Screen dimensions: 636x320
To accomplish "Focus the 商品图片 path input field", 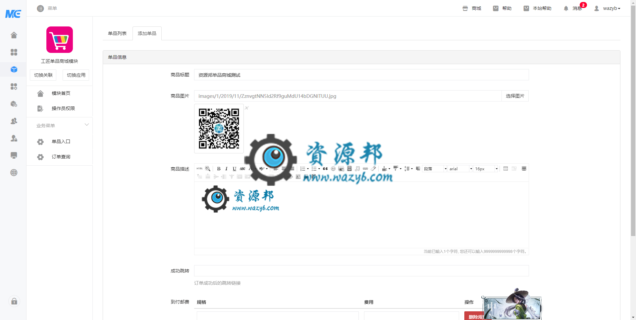I will [348, 96].
